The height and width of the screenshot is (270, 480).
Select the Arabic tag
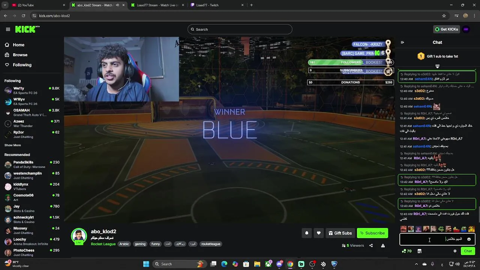coord(124,244)
